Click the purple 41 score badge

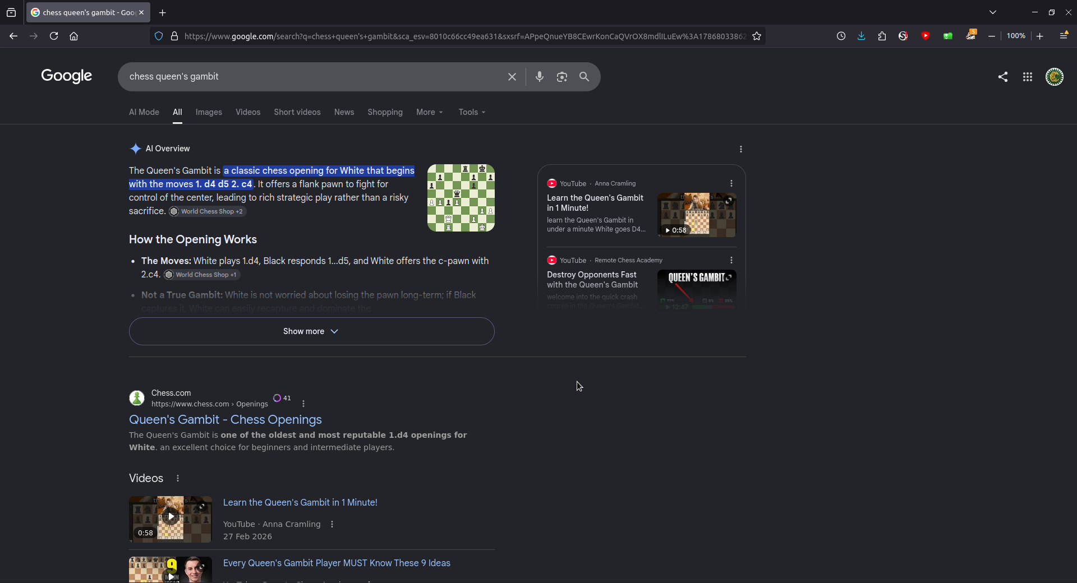point(282,398)
